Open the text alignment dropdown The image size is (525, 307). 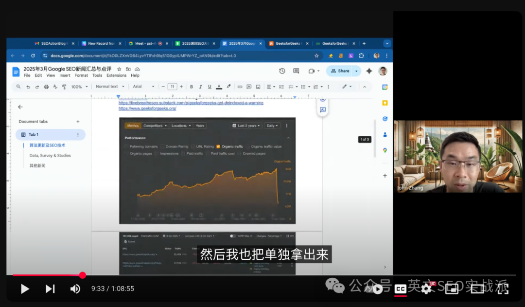coord(271,87)
